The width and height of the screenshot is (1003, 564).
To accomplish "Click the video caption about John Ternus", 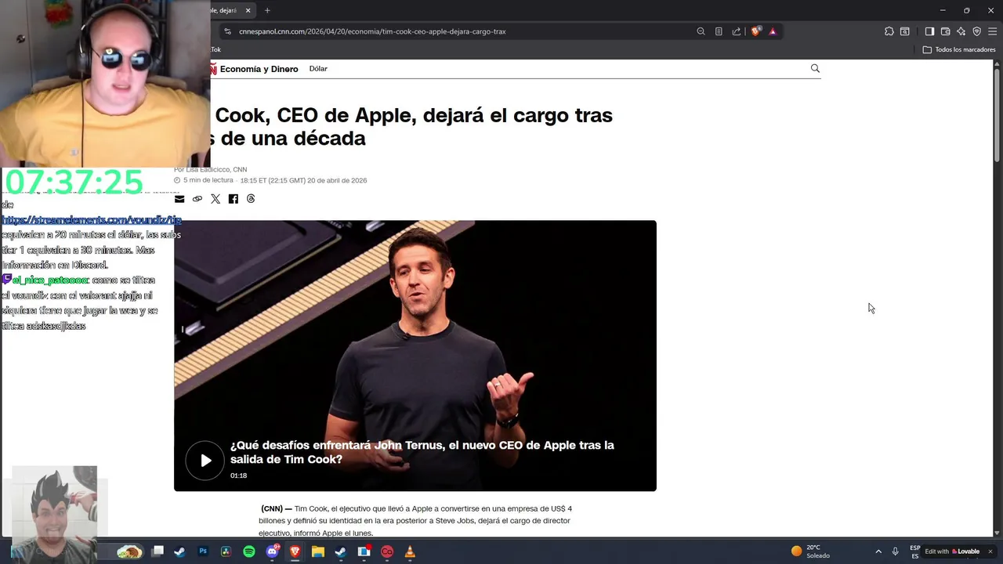I will pos(422,452).
